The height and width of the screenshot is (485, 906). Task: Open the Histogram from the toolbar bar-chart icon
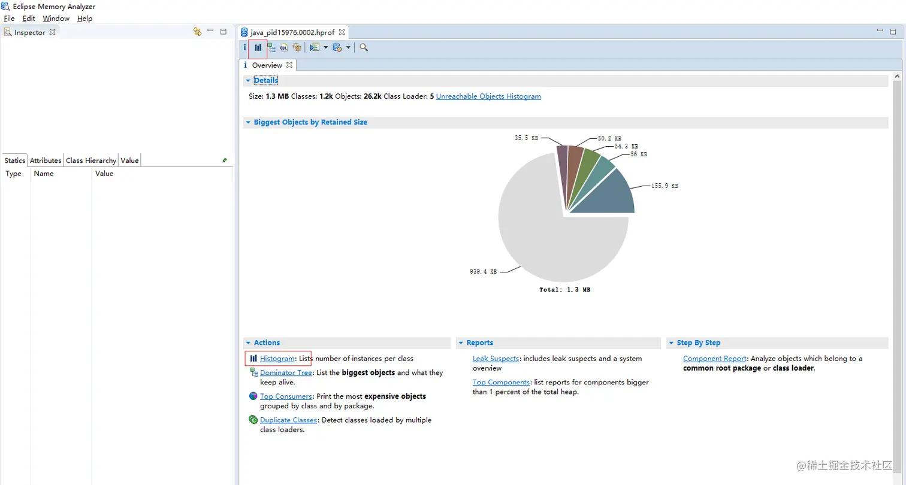(x=258, y=47)
